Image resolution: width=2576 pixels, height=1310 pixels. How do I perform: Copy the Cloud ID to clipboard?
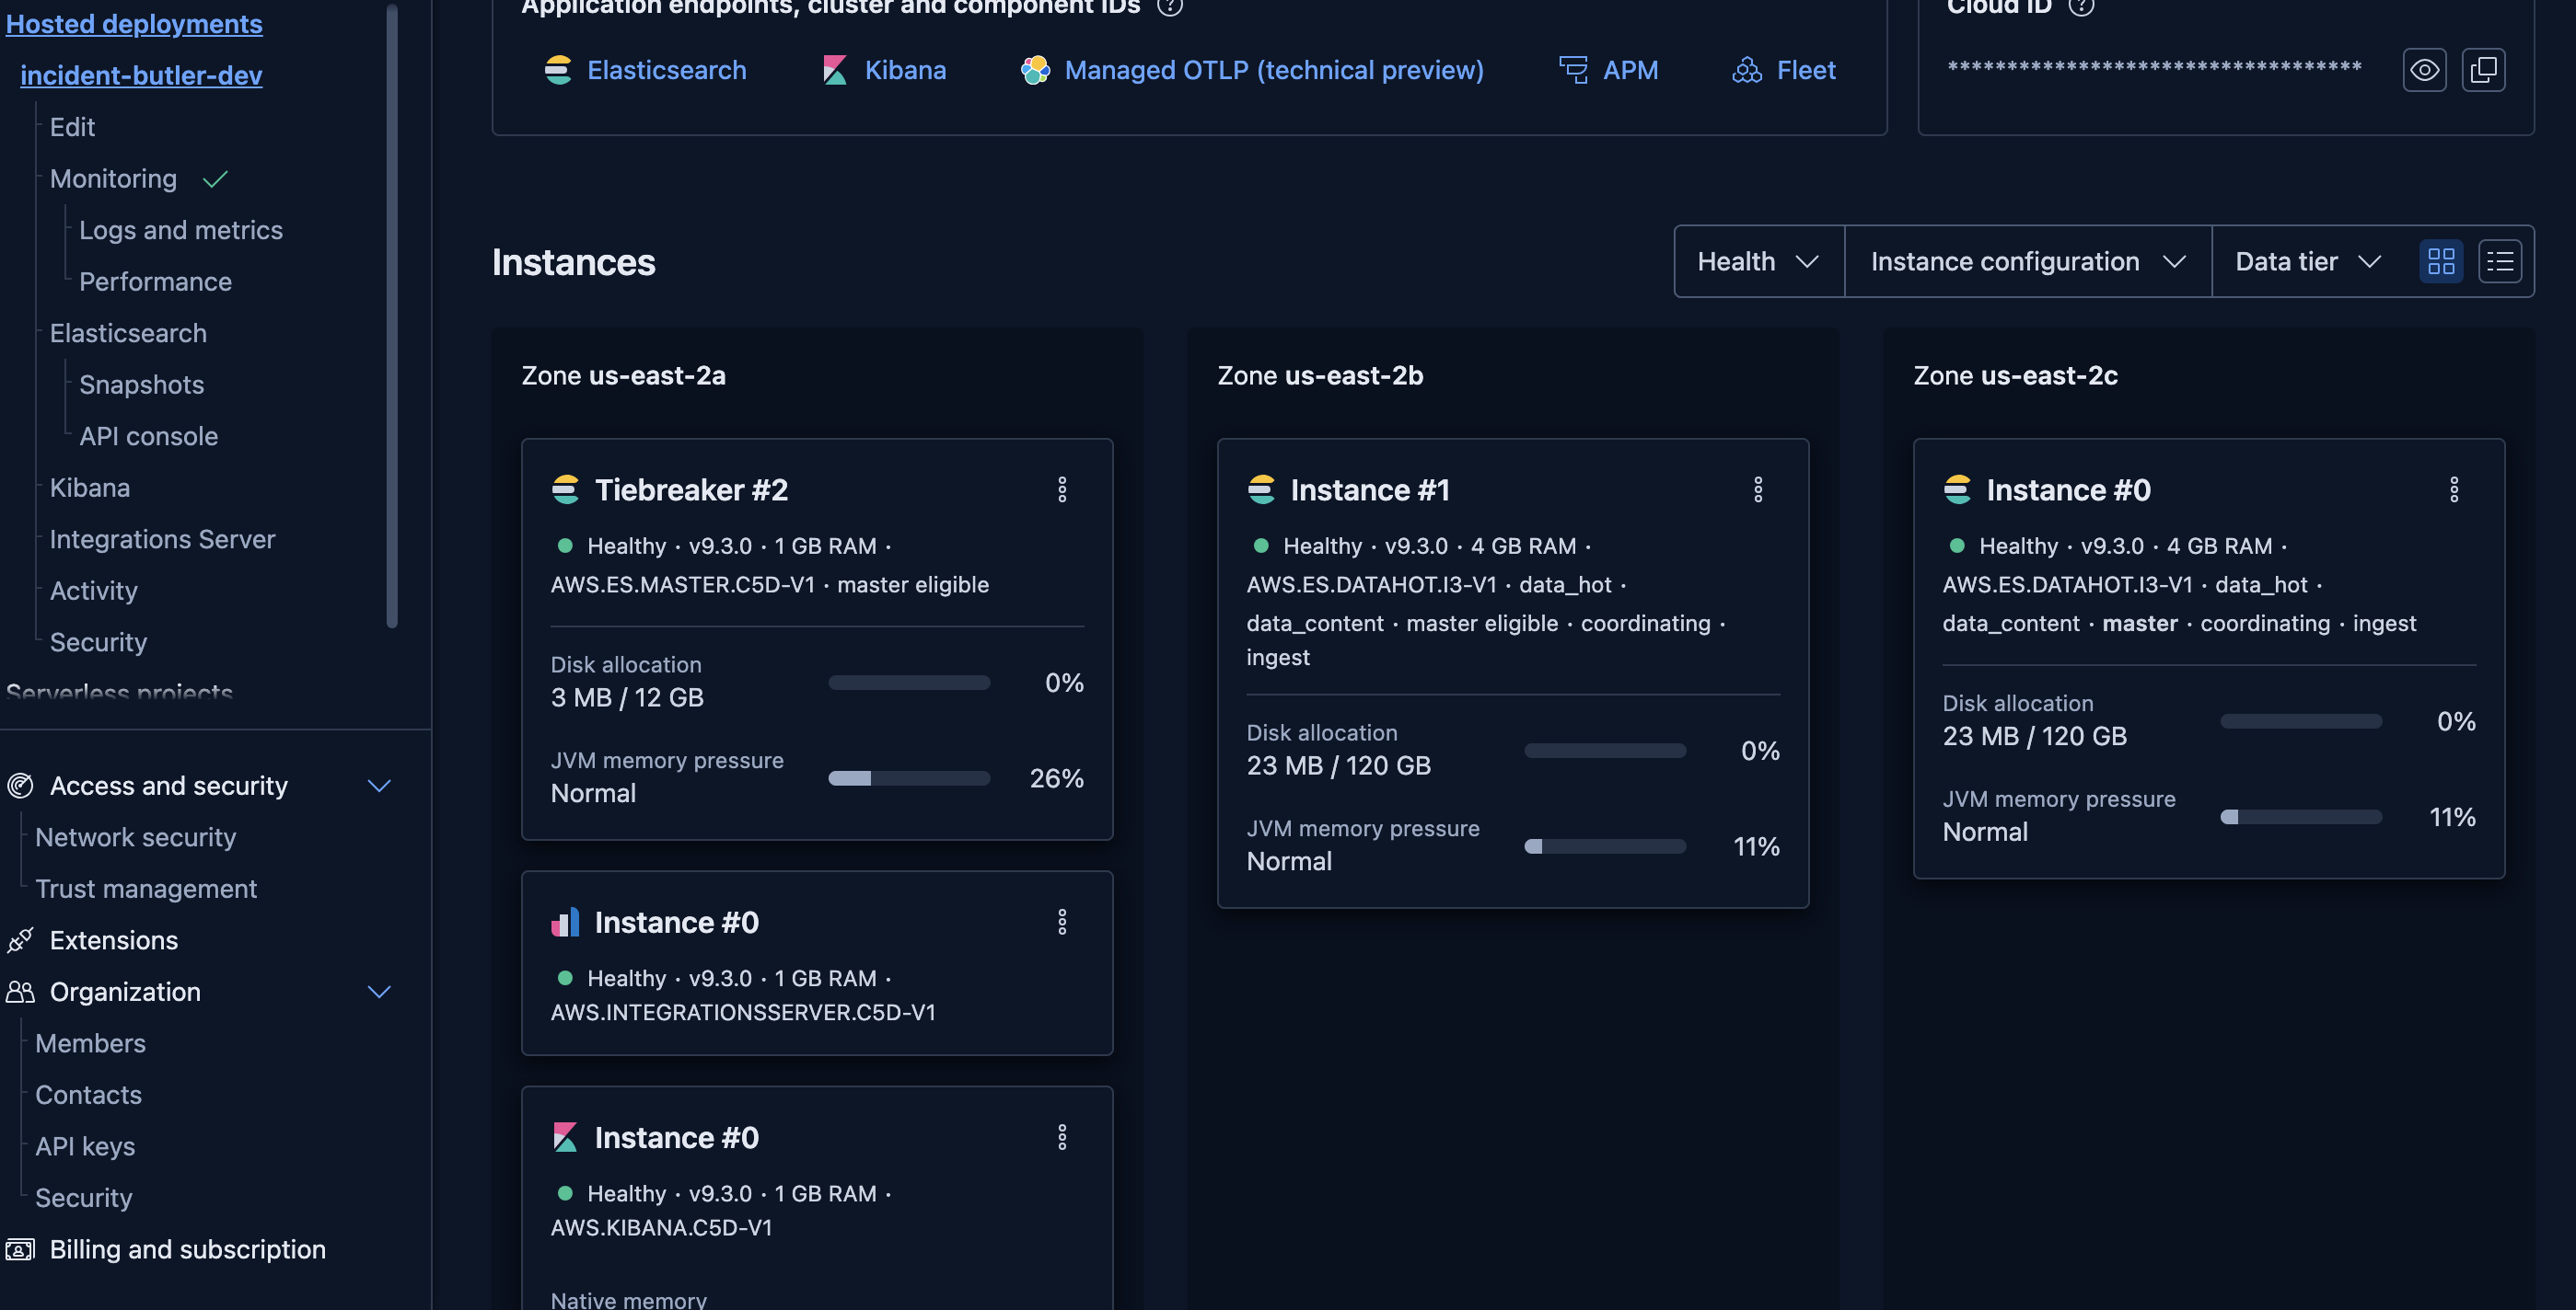pyautogui.click(x=2483, y=70)
